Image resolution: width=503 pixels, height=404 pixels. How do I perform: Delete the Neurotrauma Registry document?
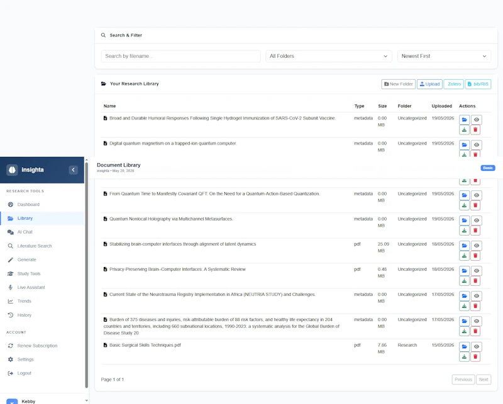475,306
